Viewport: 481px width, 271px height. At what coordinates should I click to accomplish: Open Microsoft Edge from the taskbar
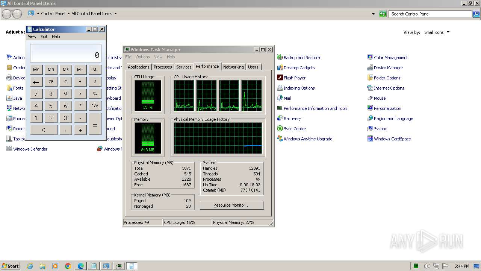tap(81, 266)
